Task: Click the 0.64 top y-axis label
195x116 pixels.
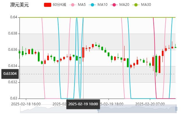Action: click(x=15, y=17)
